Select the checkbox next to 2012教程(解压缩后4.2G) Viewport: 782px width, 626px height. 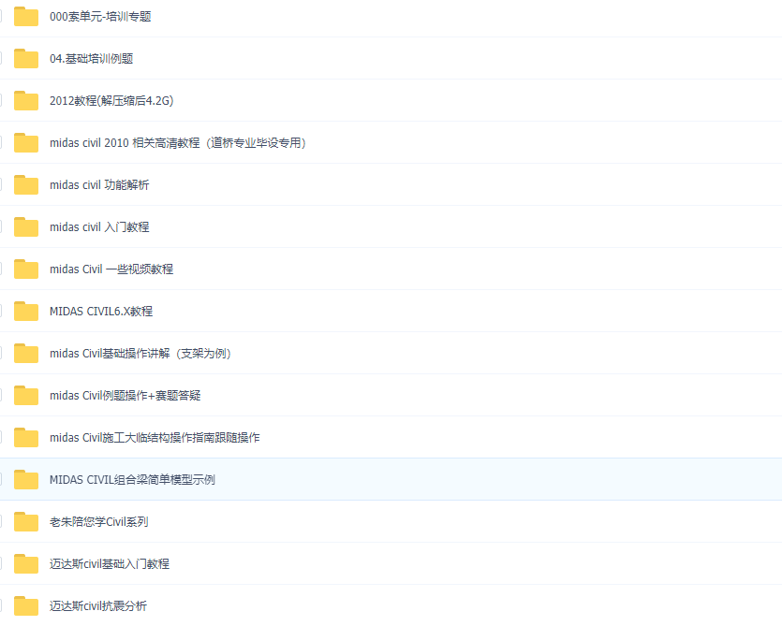(3, 100)
